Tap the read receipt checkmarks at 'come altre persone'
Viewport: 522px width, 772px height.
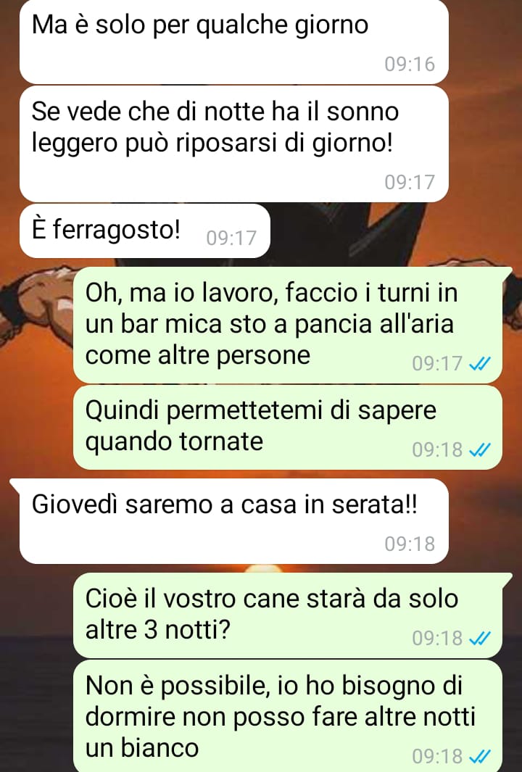(x=480, y=364)
